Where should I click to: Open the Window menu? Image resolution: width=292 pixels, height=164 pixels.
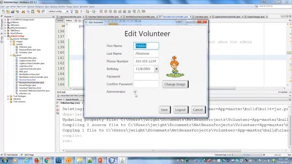pyautogui.click(x=84, y=6)
